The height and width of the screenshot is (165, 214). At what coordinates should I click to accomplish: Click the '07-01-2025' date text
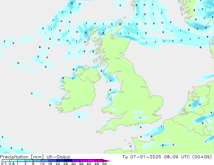pos(145,157)
